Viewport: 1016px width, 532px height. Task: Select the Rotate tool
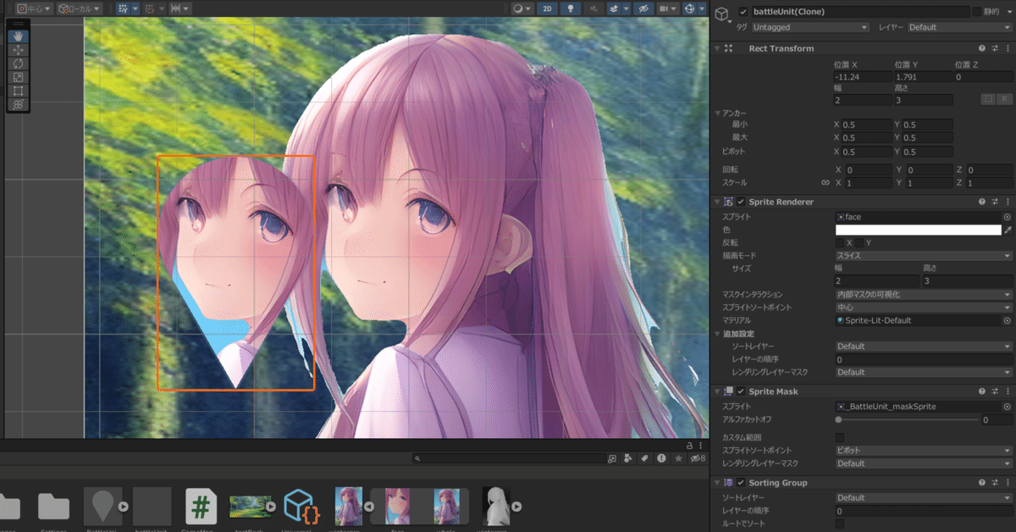point(18,64)
